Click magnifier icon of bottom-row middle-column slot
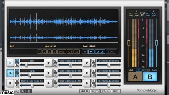This screenshot has height=95, width=169. coord(55,85)
